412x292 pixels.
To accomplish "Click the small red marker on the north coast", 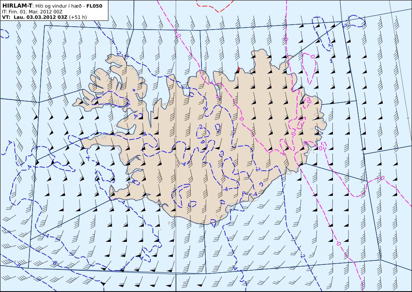I will 239,69.
